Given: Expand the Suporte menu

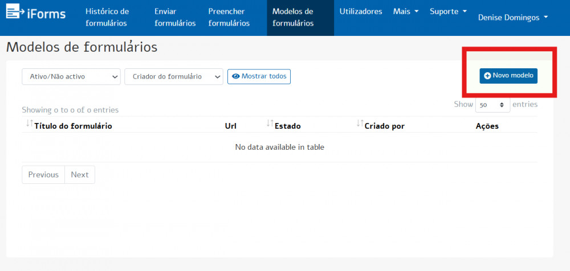Looking at the screenshot, I should (x=448, y=11).
